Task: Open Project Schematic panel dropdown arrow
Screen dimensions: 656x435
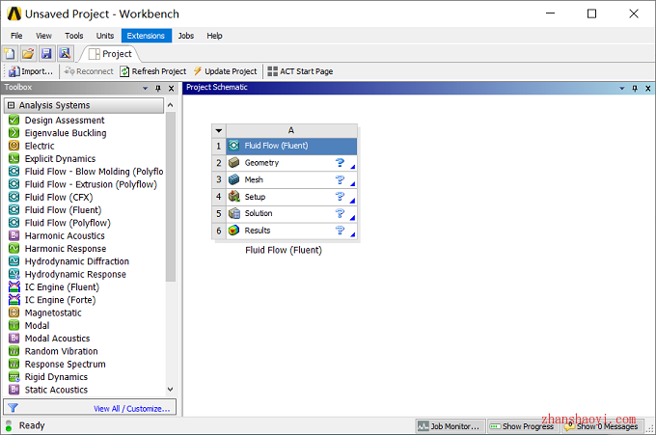Action: [x=621, y=89]
